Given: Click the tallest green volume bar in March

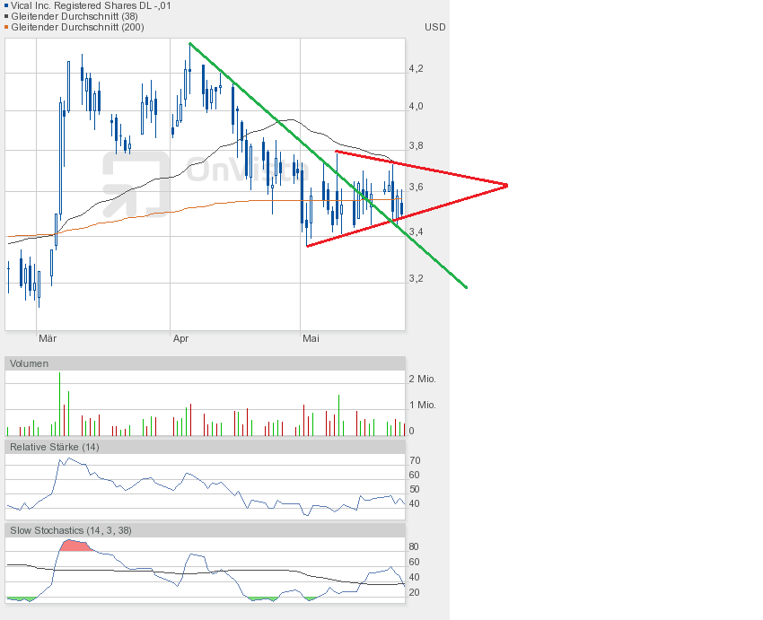Looking at the screenshot, I should pyautogui.click(x=60, y=404).
